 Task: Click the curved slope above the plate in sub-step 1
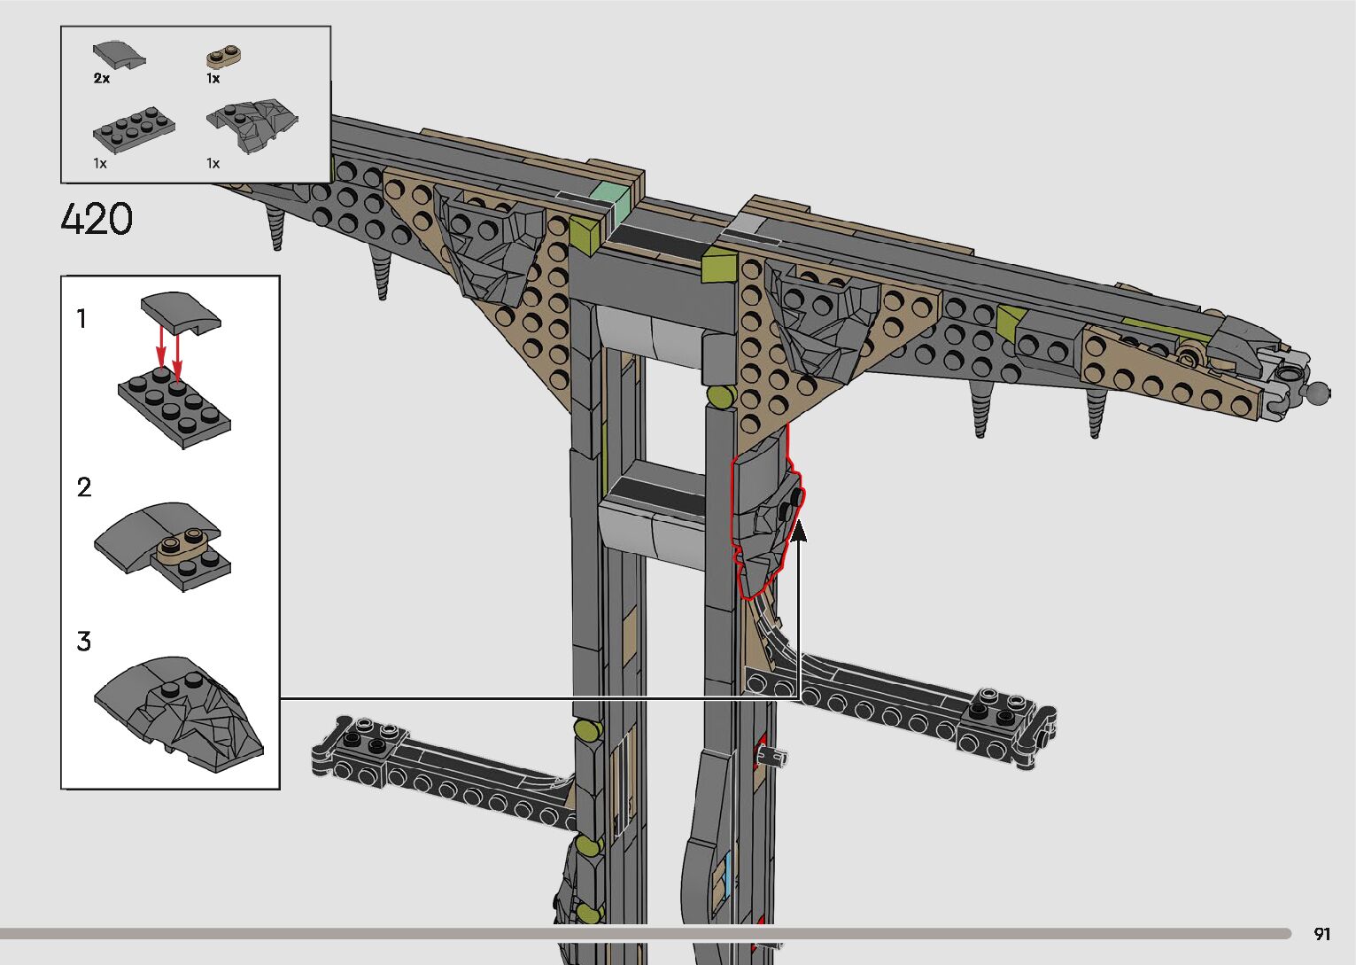[181, 312]
